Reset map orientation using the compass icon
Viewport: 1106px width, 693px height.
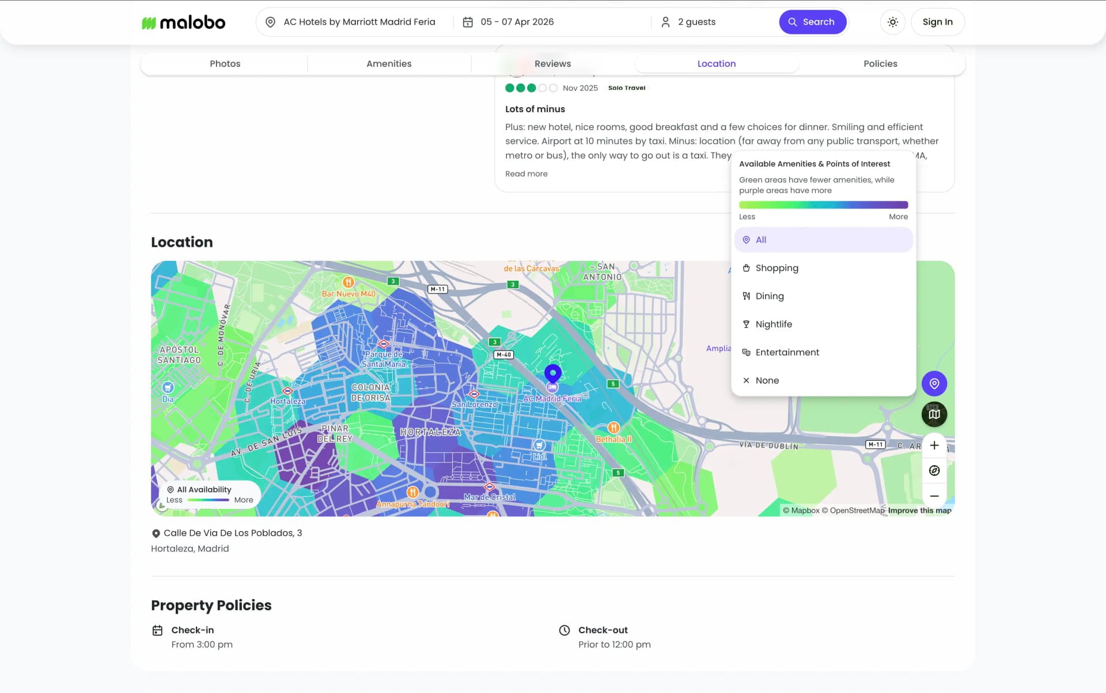(934, 470)
